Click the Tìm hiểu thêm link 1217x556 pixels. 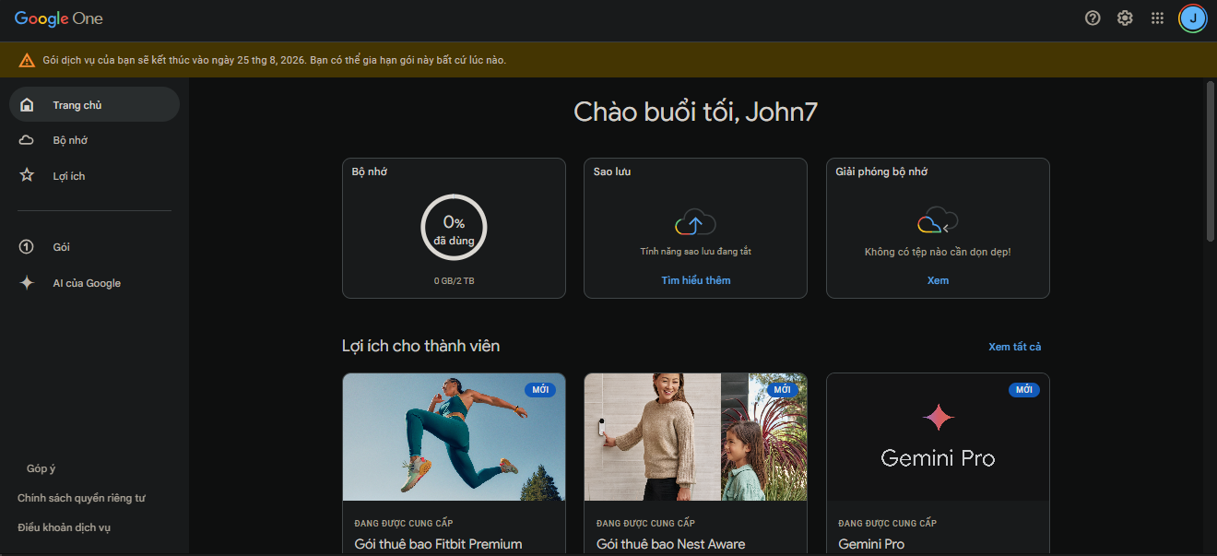[695, 280]
